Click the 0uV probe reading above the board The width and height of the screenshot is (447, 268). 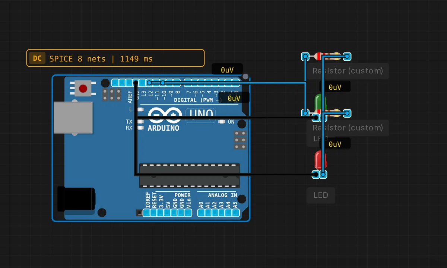point(227,70)
